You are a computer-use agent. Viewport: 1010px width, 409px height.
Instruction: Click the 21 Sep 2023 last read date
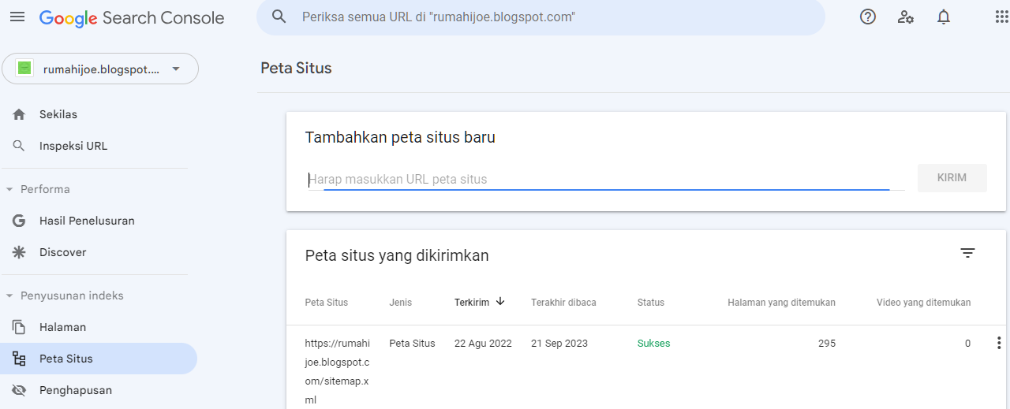pos(559,343)
